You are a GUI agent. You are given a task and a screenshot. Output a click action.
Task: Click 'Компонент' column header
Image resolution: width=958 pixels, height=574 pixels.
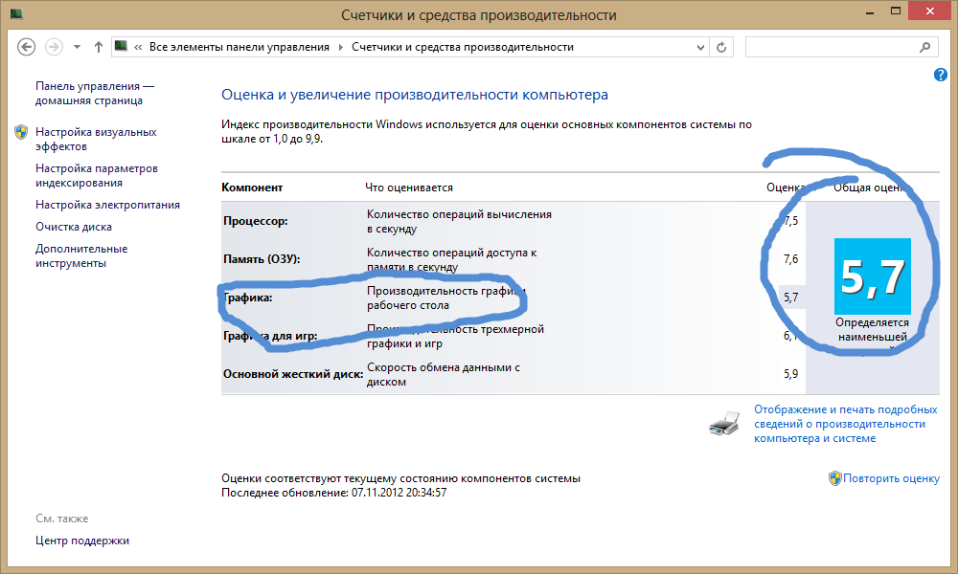[252, 188]
